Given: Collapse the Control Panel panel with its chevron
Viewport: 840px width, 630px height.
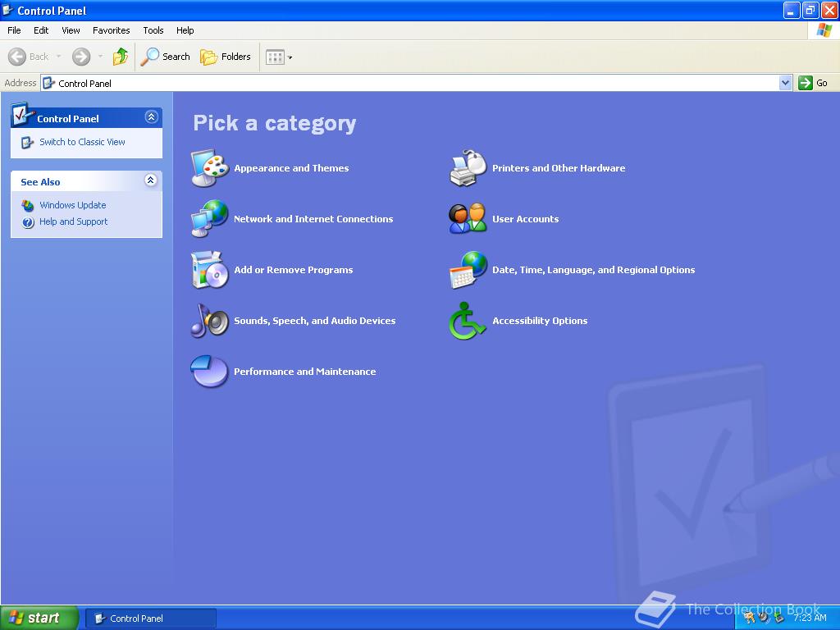Looking at the screenshot, I should click(149, 116).
